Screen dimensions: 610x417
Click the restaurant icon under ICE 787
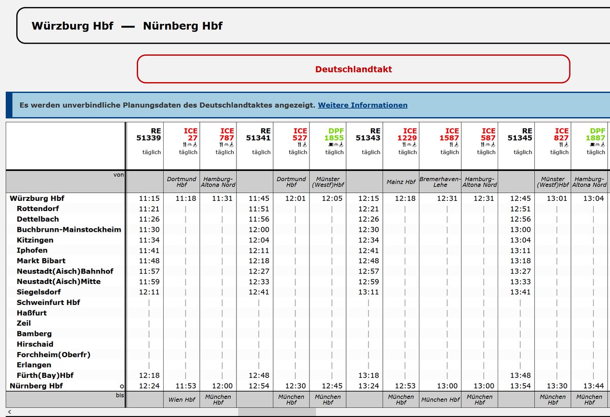[x=221, y=145]
